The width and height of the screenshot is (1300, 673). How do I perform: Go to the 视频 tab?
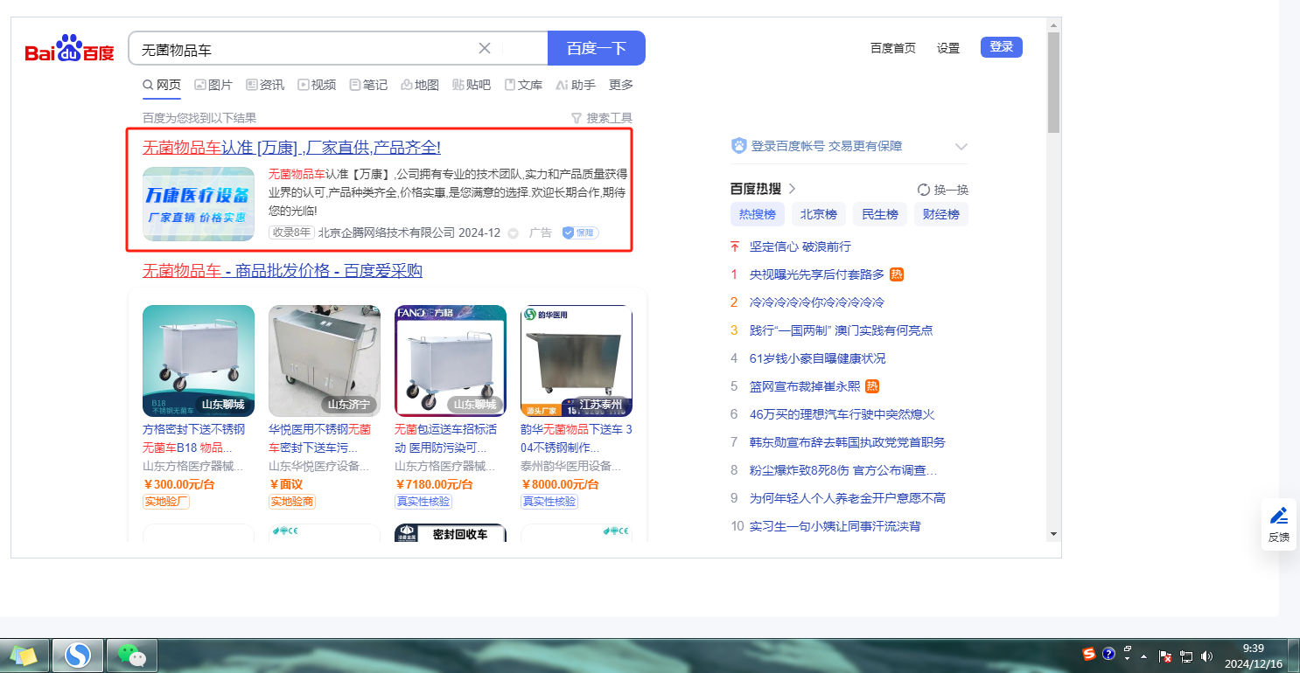317,85
